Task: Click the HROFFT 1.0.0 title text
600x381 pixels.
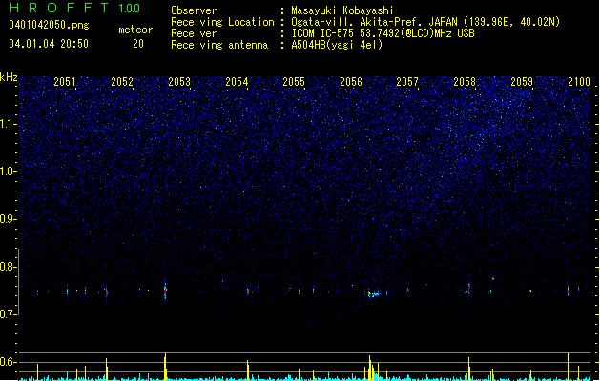Action: [74, 8]
